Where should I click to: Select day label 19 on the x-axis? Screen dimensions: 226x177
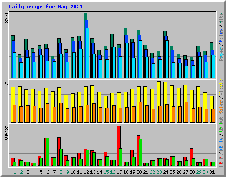[x=132, y=172]
